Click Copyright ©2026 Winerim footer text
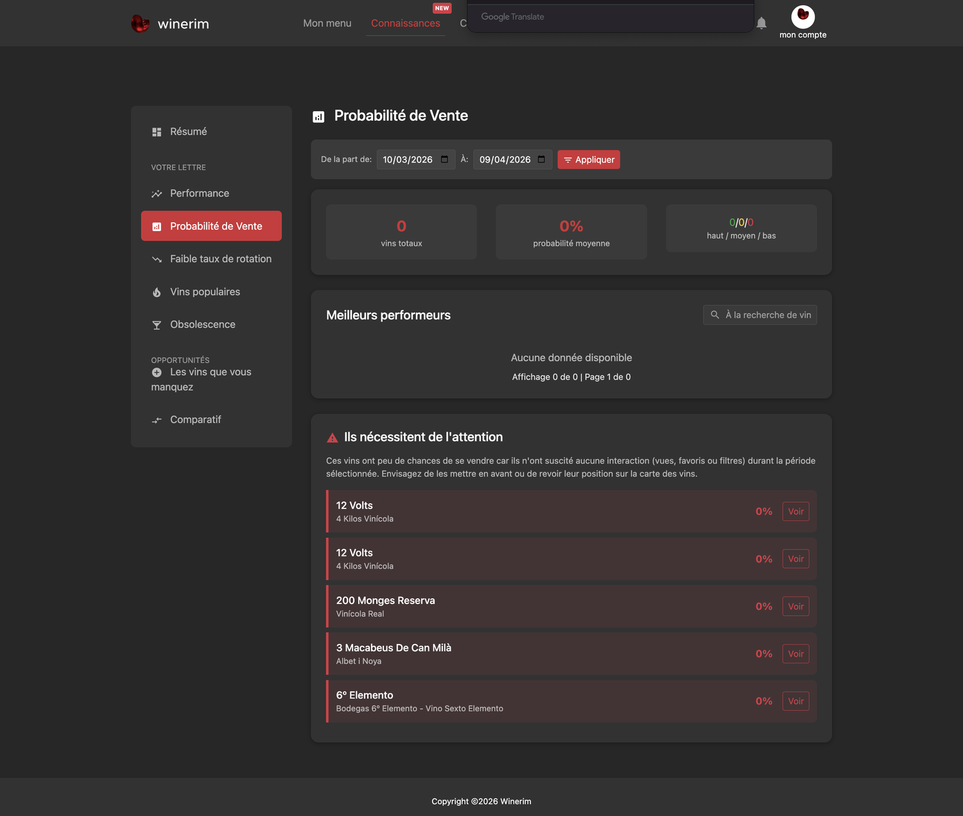The height and width of the screenshot is (816, 963). tap(481, 801)
